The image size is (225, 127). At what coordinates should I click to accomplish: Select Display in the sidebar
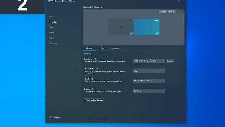tap(53, 22)
